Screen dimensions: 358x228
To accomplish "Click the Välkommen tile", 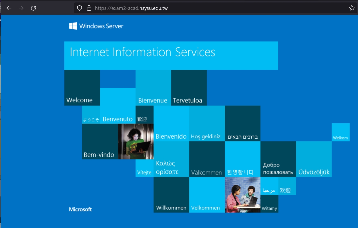I will click(x=207, y=159).
